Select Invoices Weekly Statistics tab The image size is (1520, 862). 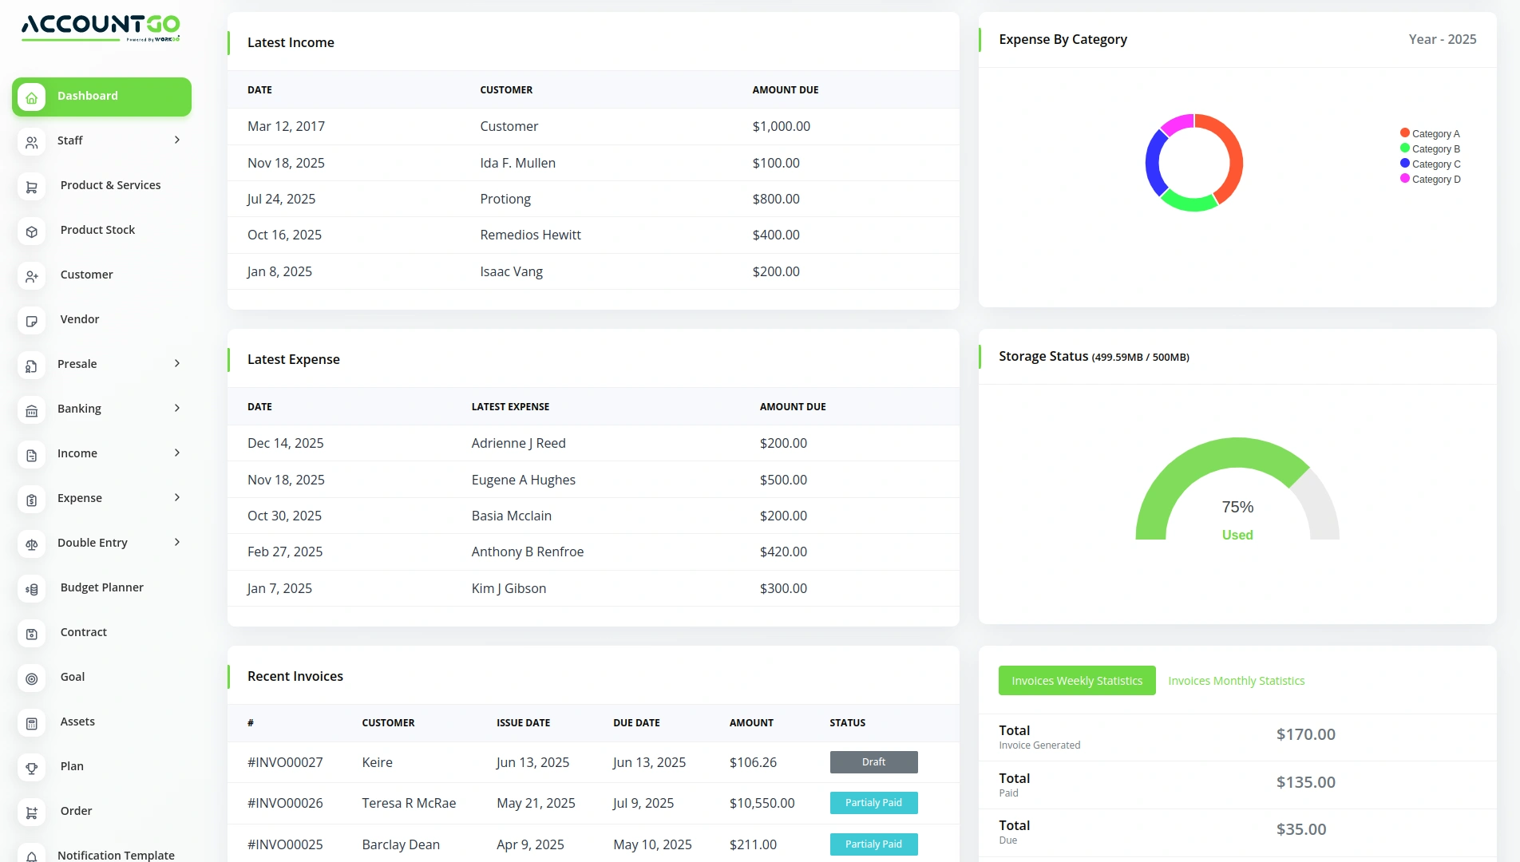(x=1076, y=681)
